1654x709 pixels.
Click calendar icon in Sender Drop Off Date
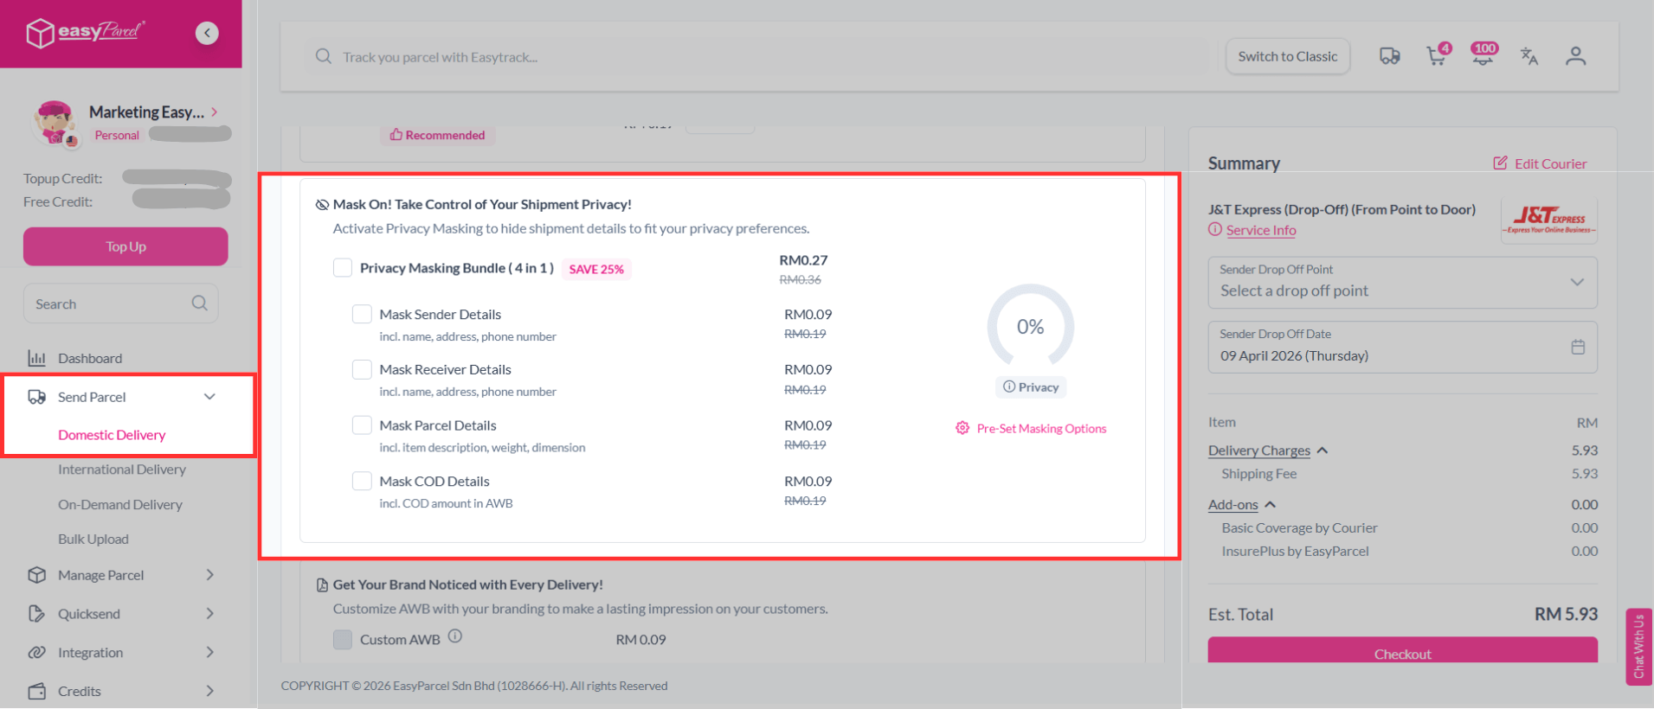pyautogui.click(x=1578, y=347)
